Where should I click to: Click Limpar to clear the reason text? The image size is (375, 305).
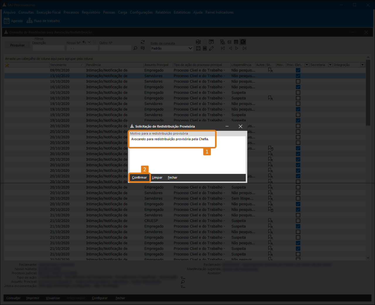(157, 178)
